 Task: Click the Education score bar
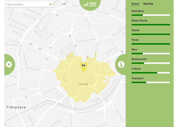(x=151, y=15)
